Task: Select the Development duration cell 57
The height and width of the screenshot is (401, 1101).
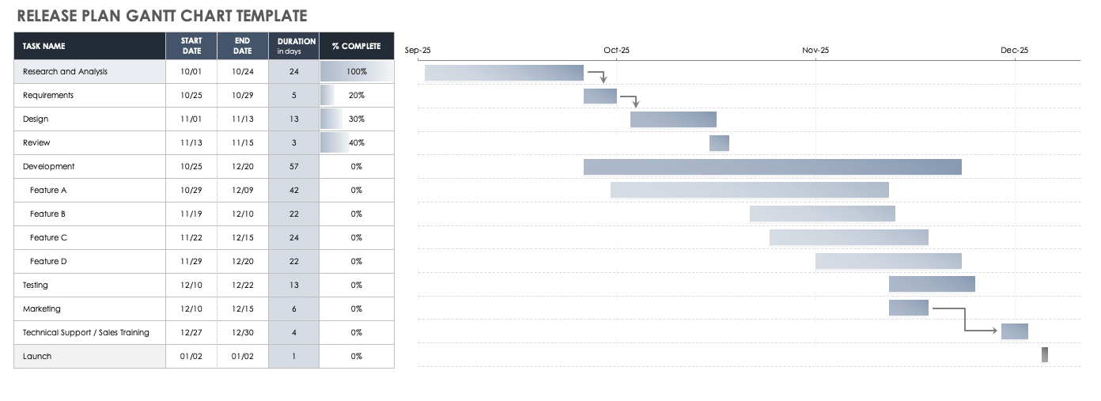Action: pos(293,166)
